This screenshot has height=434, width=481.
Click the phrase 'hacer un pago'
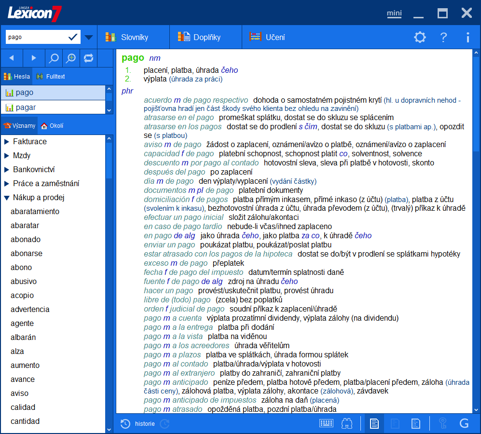(x=168, y=291)
